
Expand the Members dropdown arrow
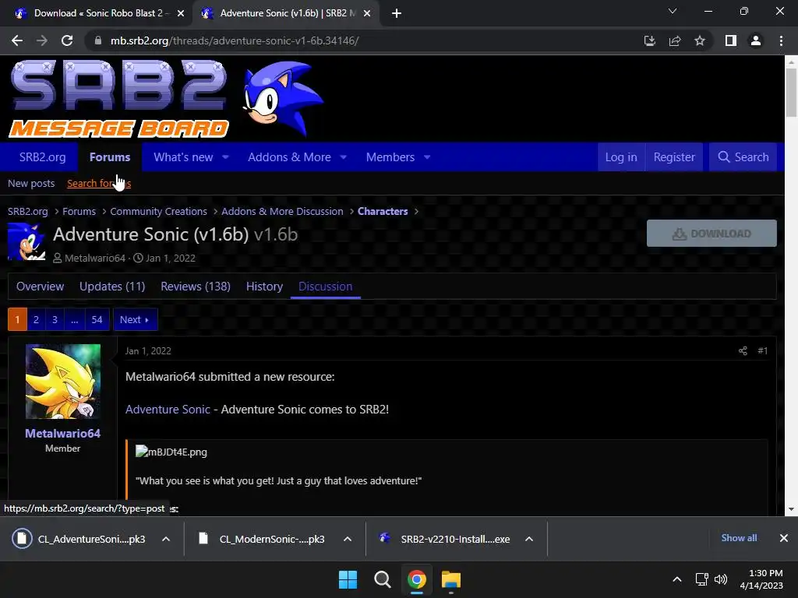coord(427,157)
